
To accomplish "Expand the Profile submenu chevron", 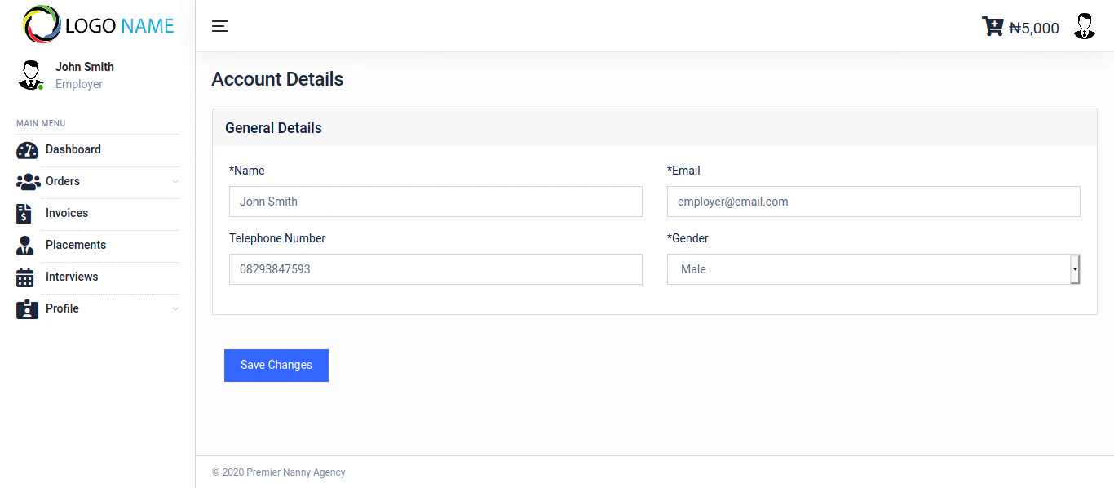I will [x=175, y=309].
